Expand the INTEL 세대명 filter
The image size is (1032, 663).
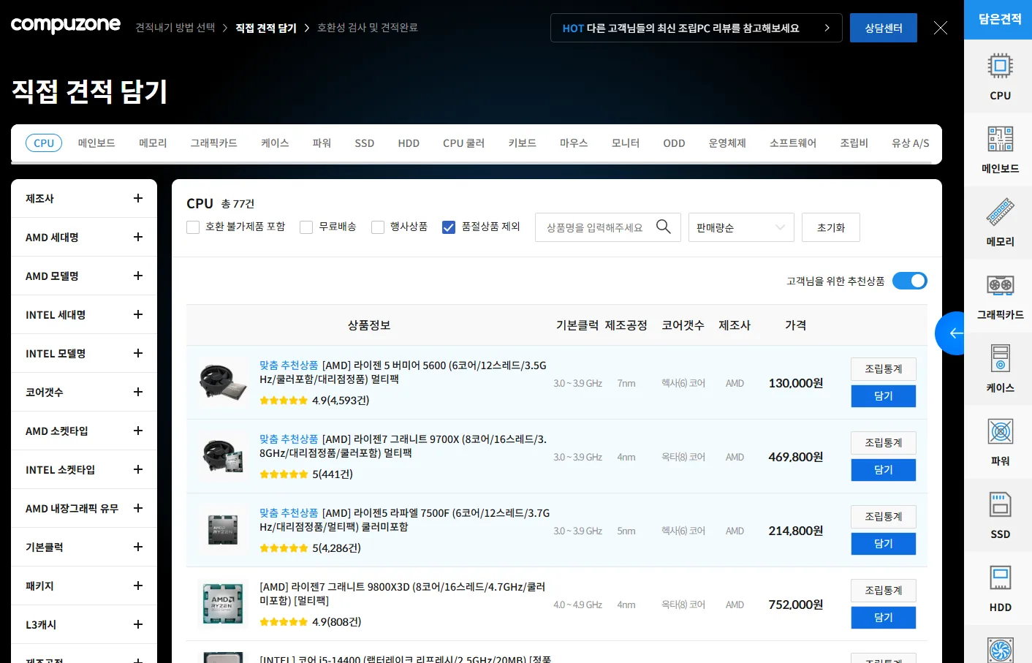(83, 314)
